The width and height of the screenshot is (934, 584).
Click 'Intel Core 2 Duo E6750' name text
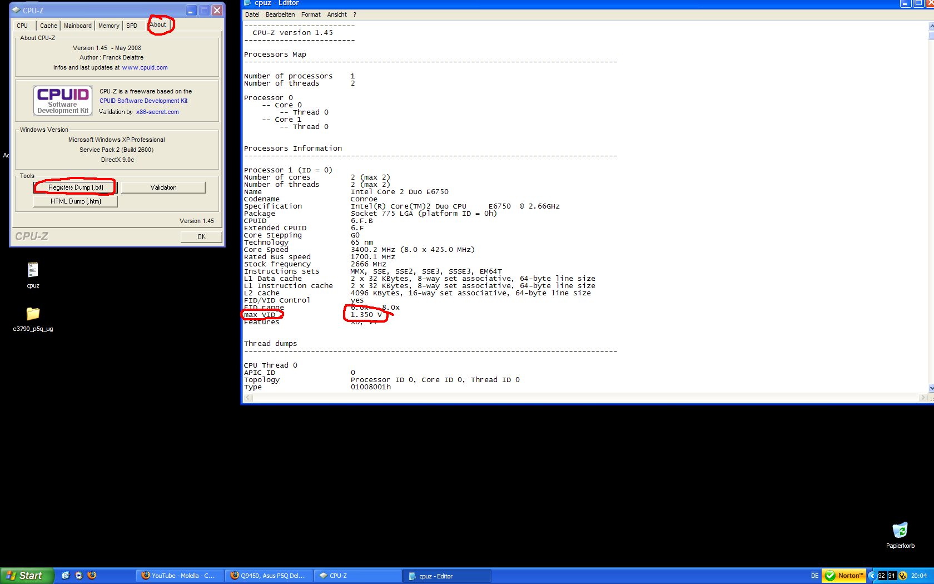pos(400,192)
